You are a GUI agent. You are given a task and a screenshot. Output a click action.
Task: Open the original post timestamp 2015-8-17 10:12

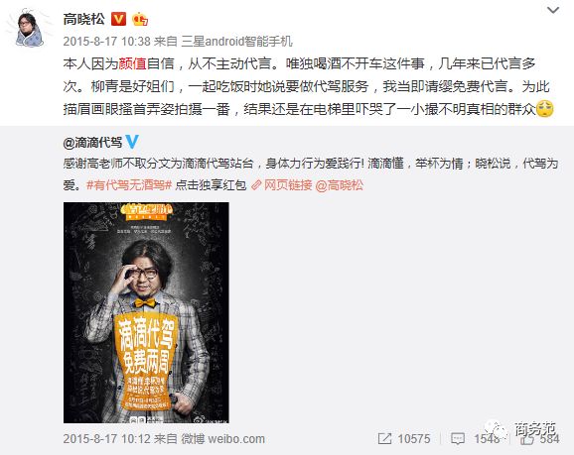pyautogui.click(x=107, y=438)
